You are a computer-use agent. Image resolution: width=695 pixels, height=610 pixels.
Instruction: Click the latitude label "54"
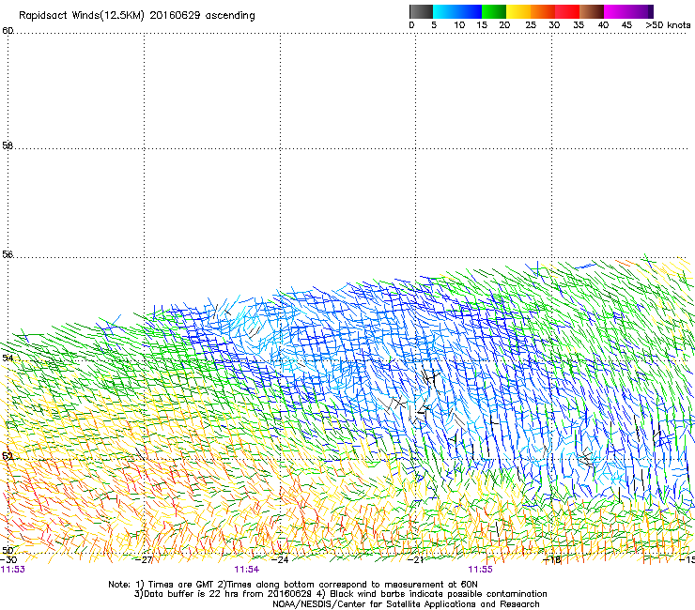pos(8,358)
